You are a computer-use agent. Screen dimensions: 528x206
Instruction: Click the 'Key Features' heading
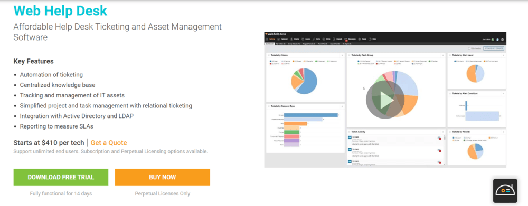tap(33, 61)
